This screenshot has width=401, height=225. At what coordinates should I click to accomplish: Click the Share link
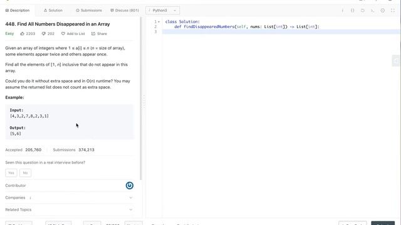click(99, 34)
